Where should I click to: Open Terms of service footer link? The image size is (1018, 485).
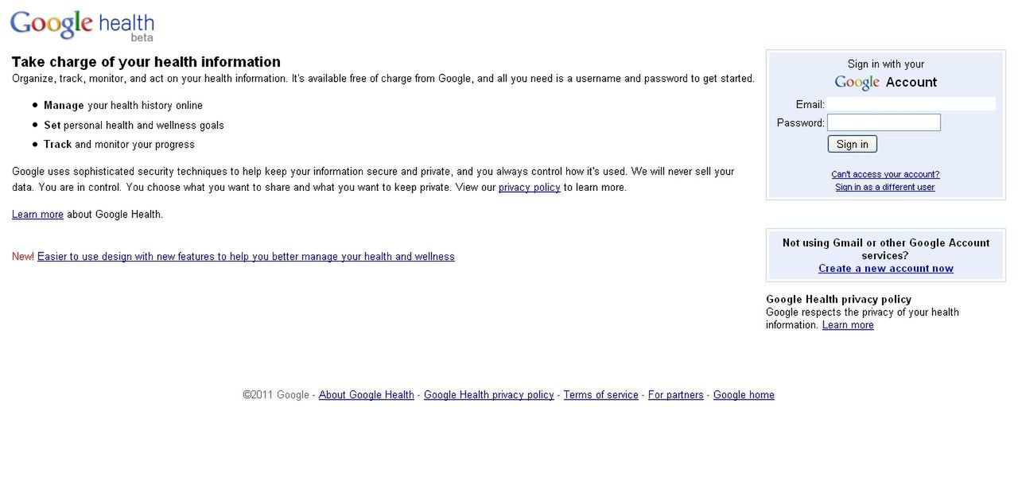601,395
